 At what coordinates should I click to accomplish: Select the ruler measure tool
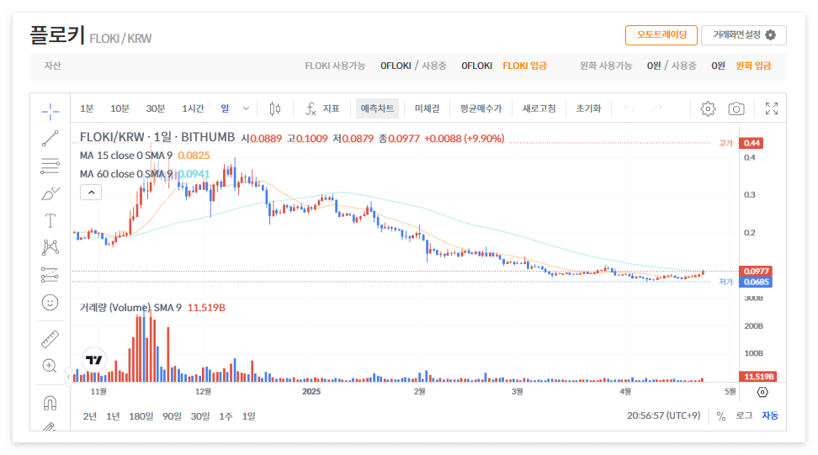pyautogui.click(x=50, y=339)
